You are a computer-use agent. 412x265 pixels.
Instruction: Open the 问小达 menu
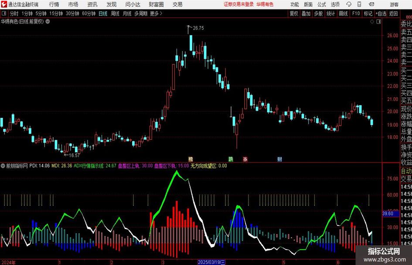coord(133,4)
